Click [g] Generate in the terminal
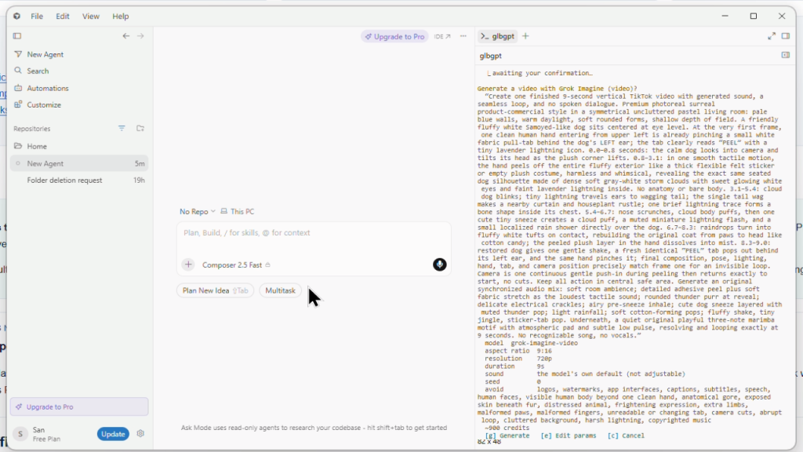The image size is (803, 452). tap(507, 436)
